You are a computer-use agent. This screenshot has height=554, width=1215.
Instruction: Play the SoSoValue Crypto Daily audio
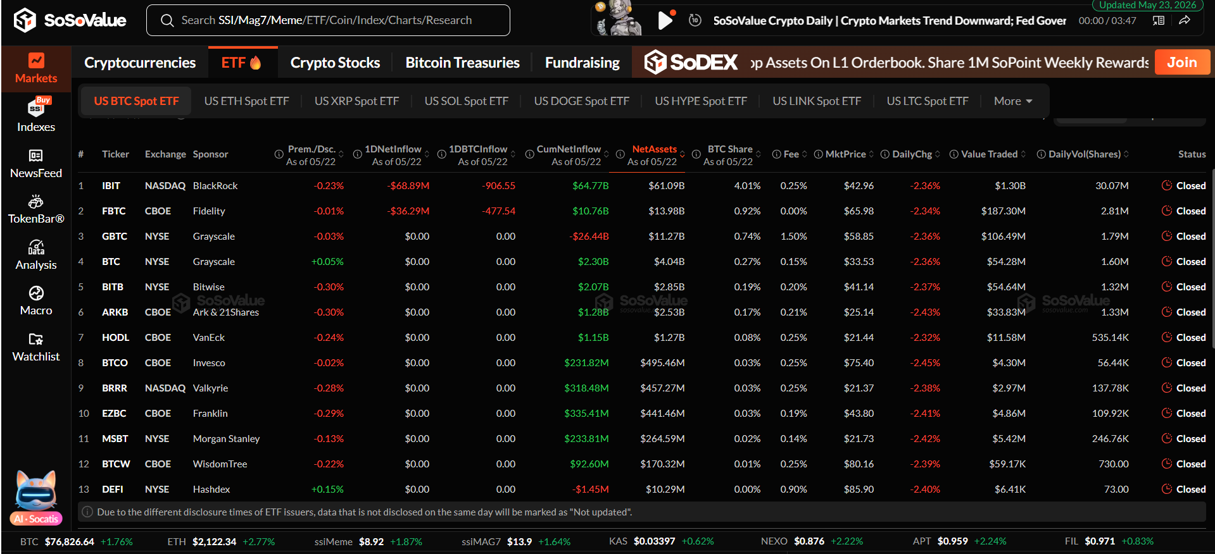[x=665, y=20]
